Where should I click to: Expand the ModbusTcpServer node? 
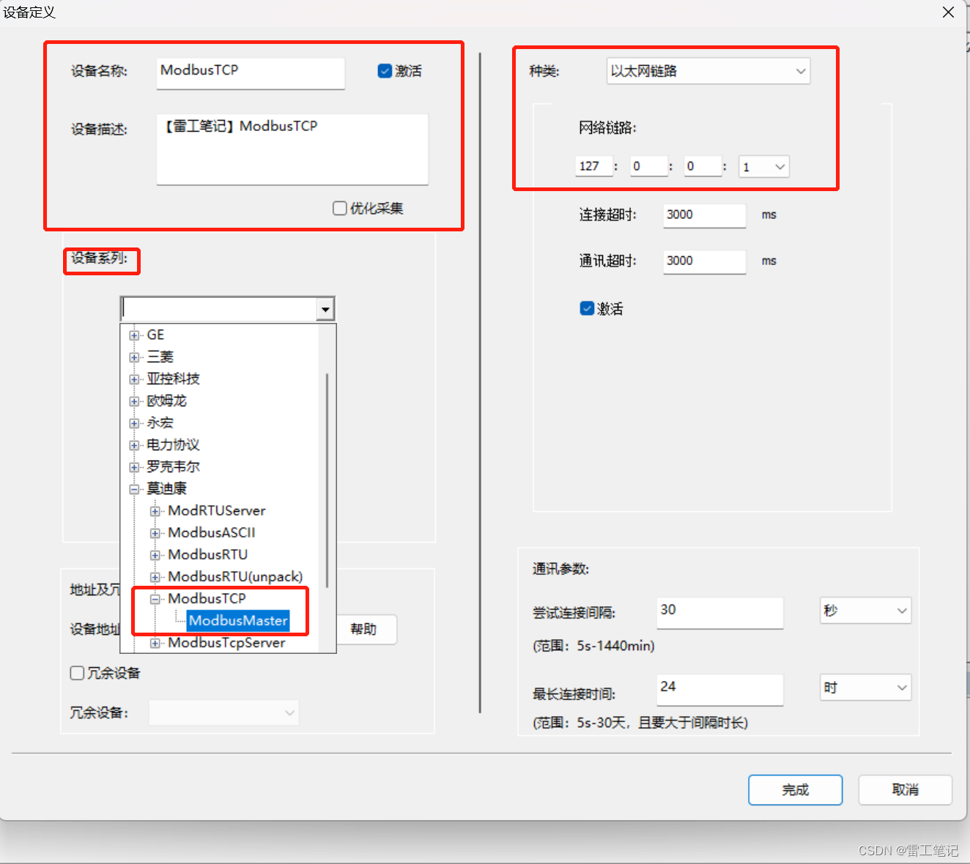[x=155, y=643]
